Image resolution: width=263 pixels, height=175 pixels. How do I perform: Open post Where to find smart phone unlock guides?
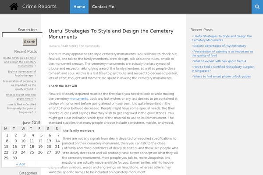[222, 77]
